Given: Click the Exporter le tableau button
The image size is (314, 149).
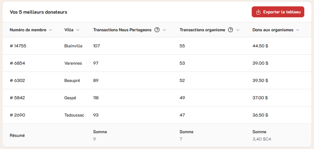Looking at the screenshot, I should pyautogui.click(x=278, y=12).
